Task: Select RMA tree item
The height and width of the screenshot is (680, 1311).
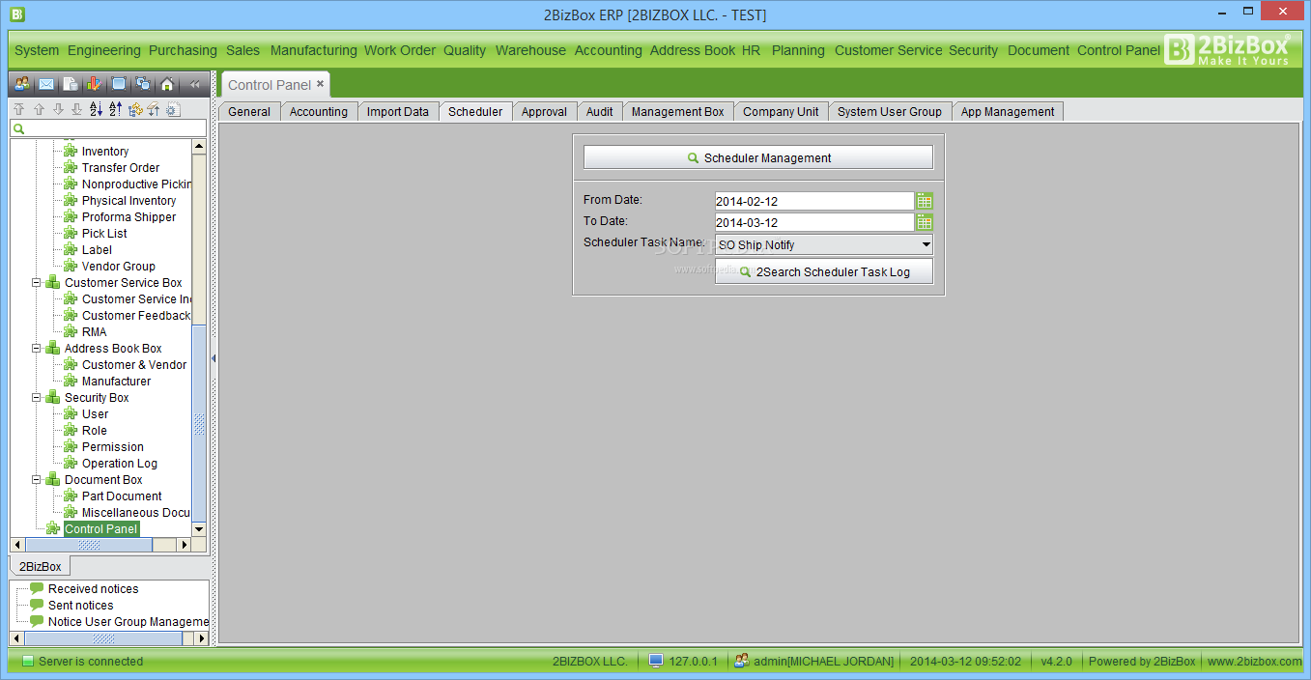Action: [95, 332]
